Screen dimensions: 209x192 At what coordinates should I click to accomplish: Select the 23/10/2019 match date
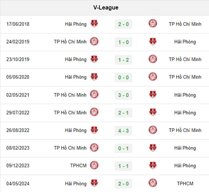tap(18, 59)
